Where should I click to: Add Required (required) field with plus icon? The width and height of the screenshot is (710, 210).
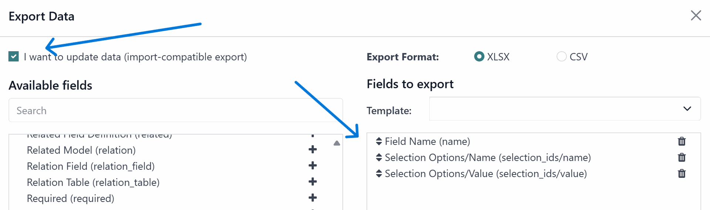[x=312, y=198]
